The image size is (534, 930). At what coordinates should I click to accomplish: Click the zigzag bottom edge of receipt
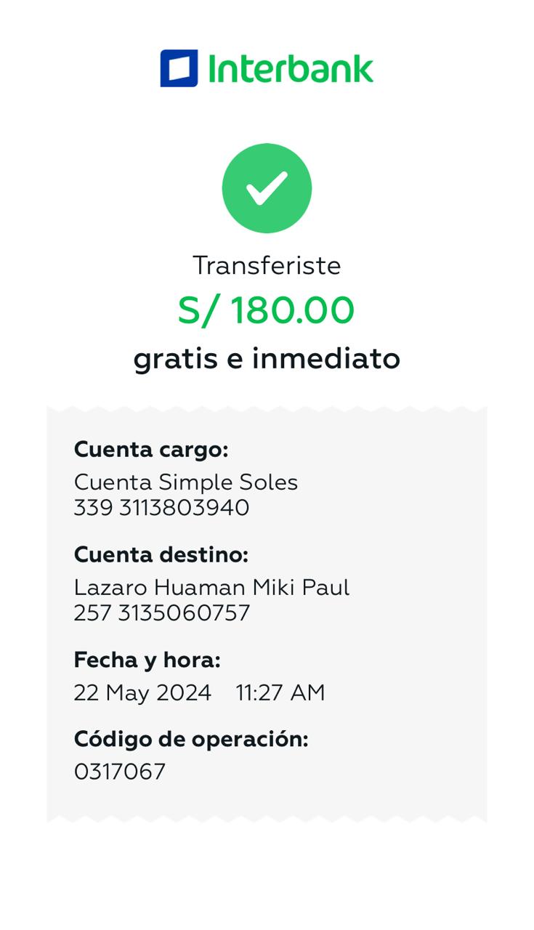pyautogui.click(x=267, y=818)
